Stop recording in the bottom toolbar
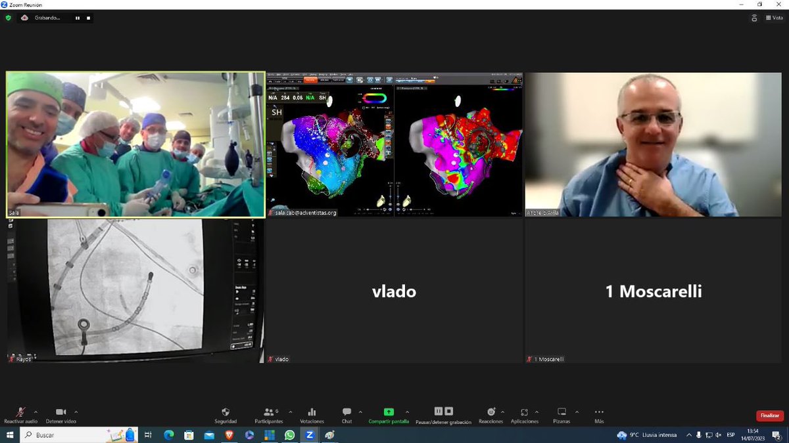The image size is (789, 443). pos(449,411)
